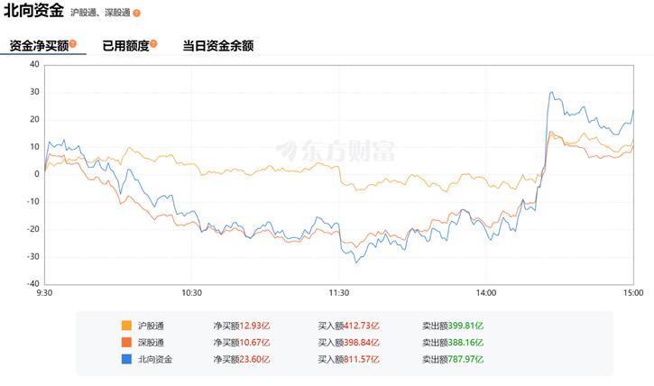Click the orange 深股通 legend swatch
The height and width of the screenshot is (386, 654).
tap(126, 343)
